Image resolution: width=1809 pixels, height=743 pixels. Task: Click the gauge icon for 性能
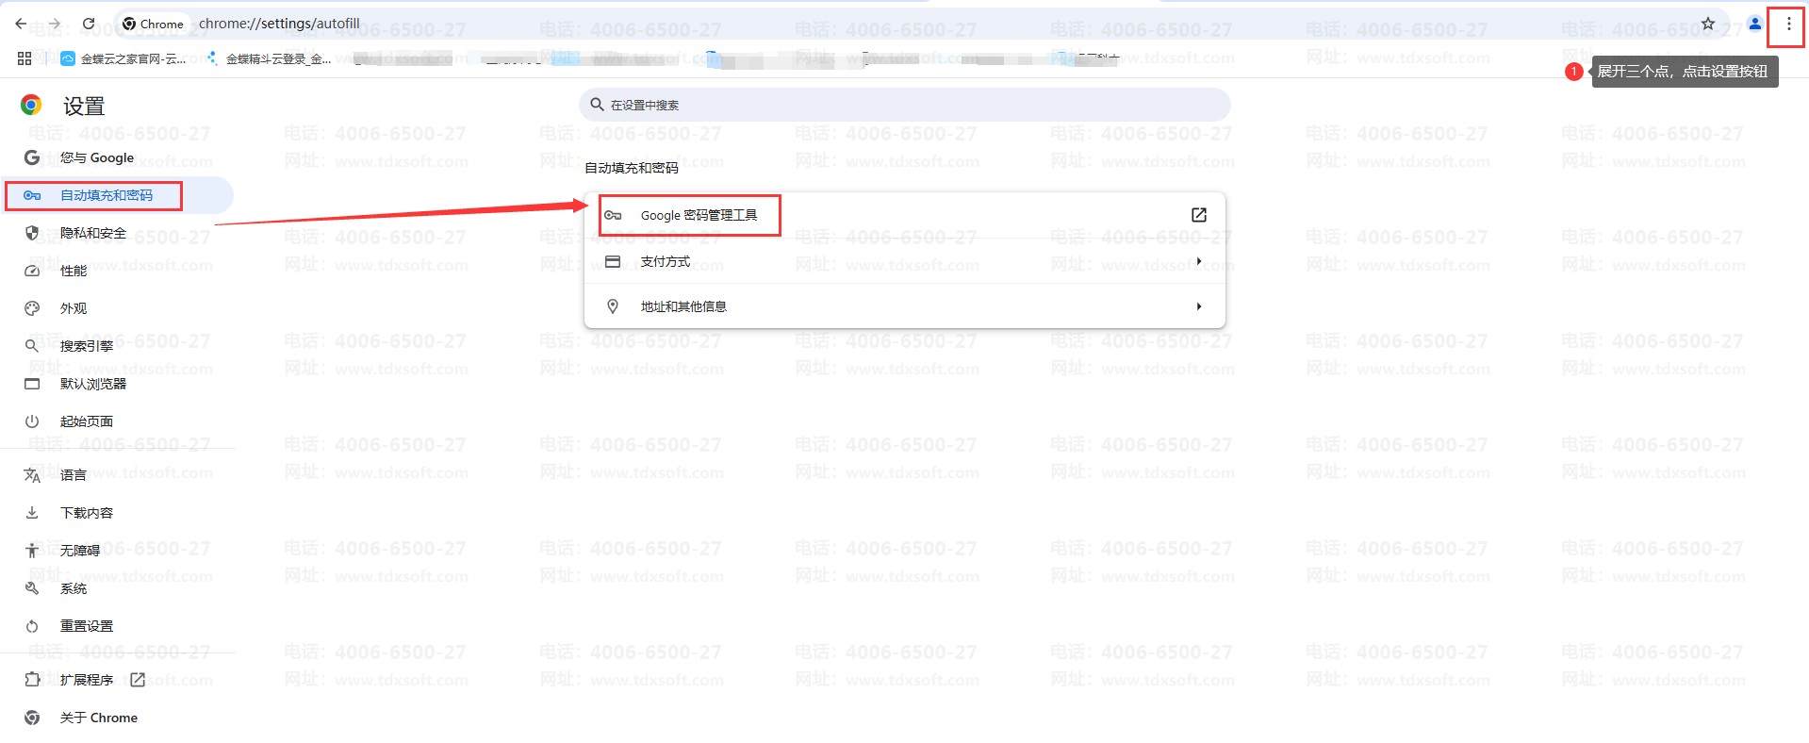point(32,271)
